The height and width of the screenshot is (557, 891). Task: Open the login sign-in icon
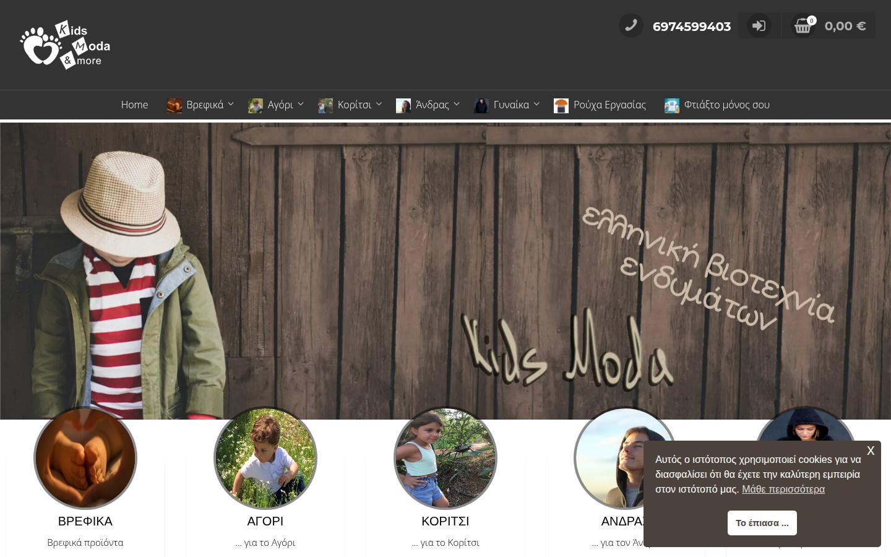pyautogui.click(x=759, y=26)
